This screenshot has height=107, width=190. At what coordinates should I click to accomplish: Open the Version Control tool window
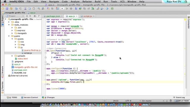click(29, 97)
